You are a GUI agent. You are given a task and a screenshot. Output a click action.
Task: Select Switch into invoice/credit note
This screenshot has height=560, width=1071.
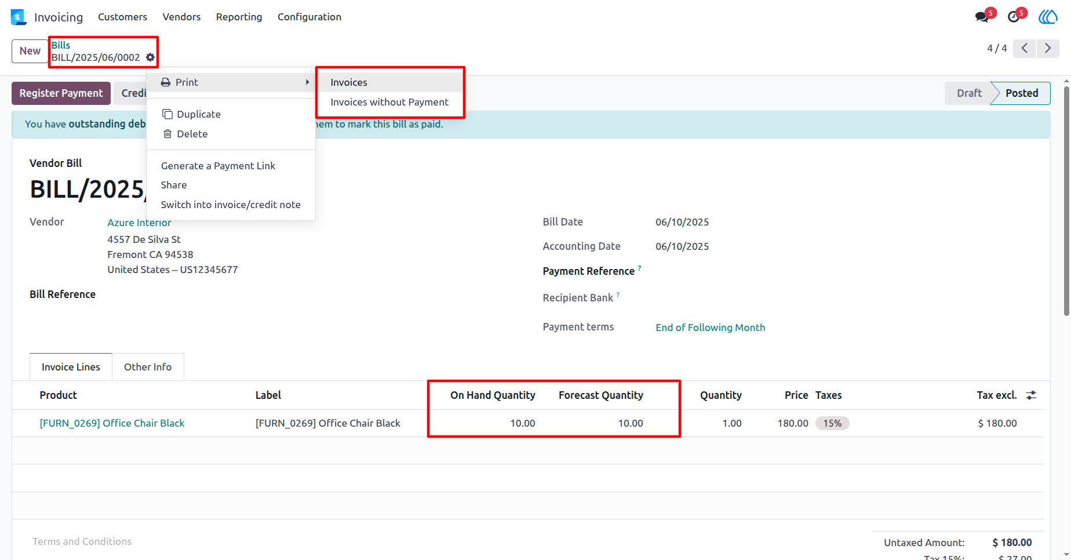coord(231,205)
